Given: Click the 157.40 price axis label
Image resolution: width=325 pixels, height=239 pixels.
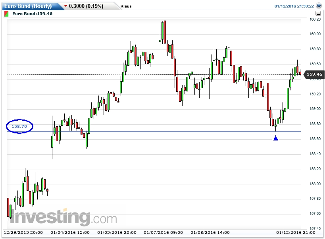Looking at the screenshot, I should click(x=315, y=229).
